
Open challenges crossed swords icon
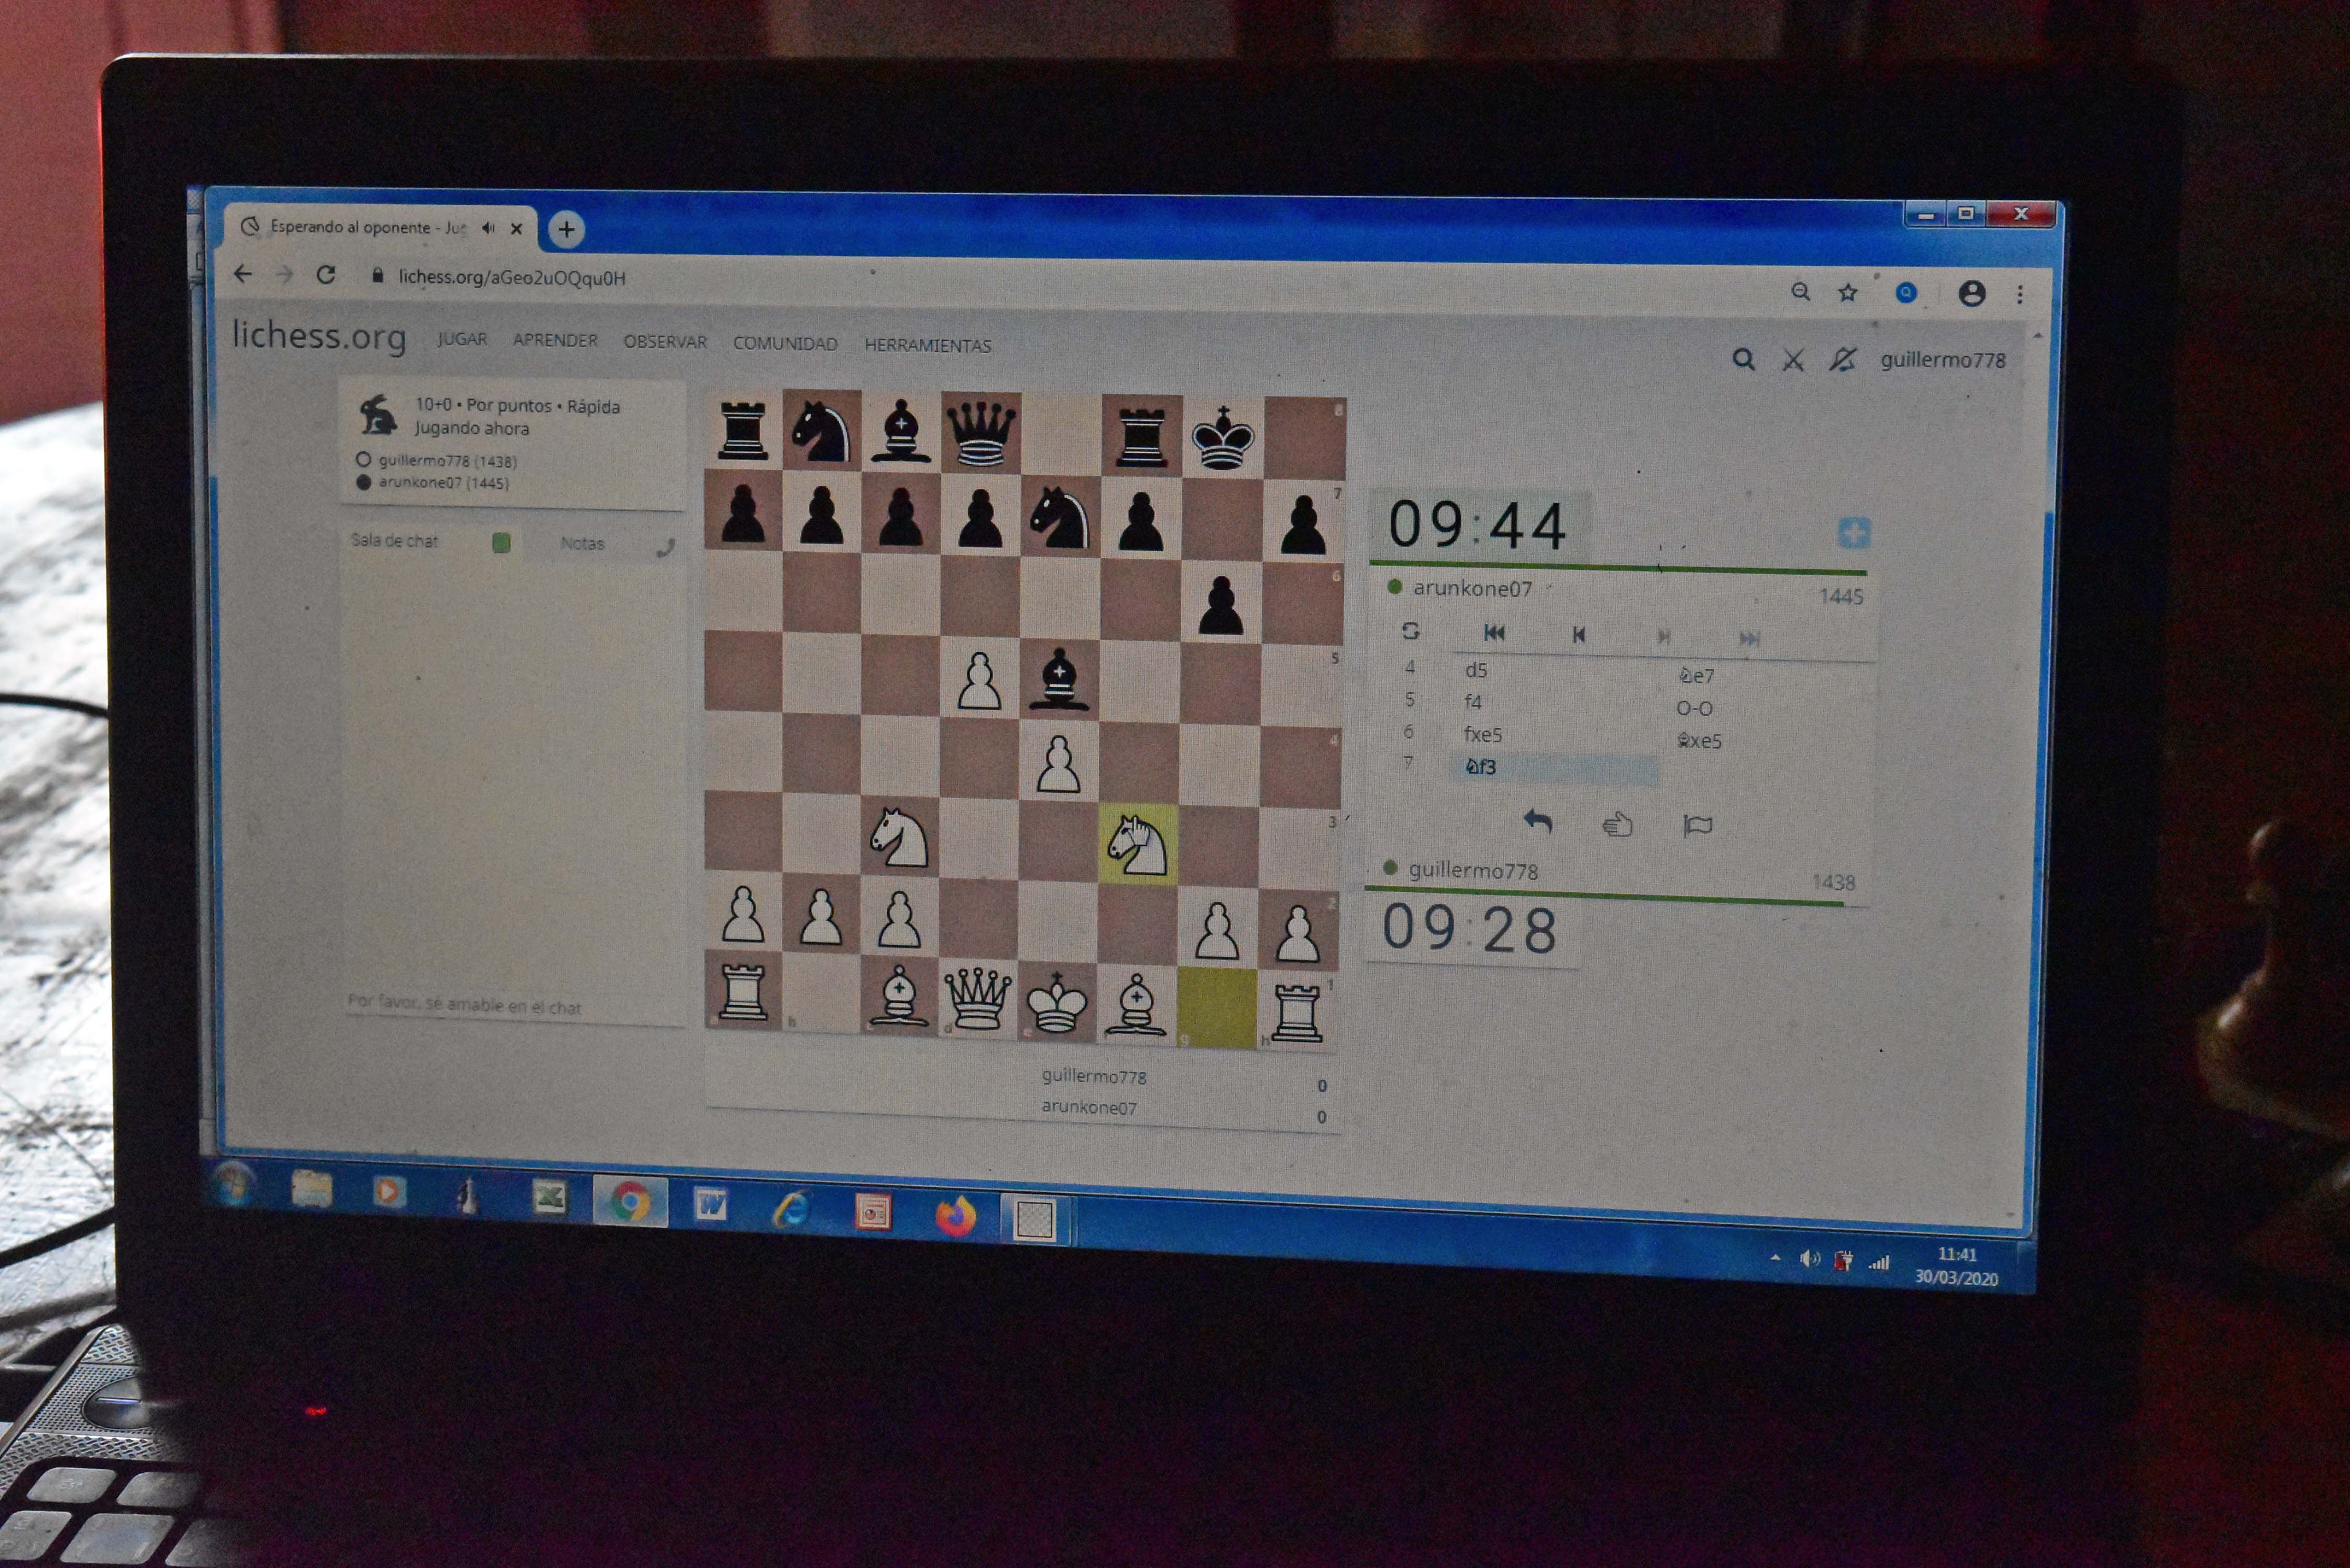point(1793,360)
